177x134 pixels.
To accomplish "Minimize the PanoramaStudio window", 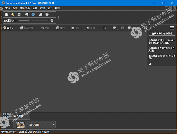I will 154,3.
